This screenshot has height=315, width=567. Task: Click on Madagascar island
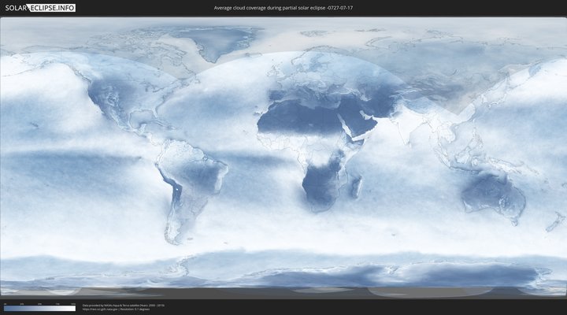tap(357, 187)
